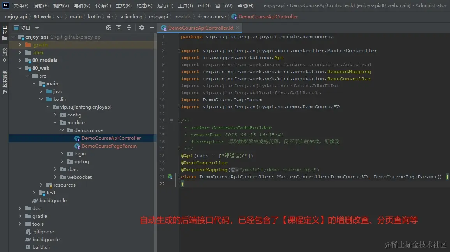Image resolution: width=450 pixels, height=252 pixels.
Task: Select DemoCourseApiController in the project tree
Action: click(111, 138)
